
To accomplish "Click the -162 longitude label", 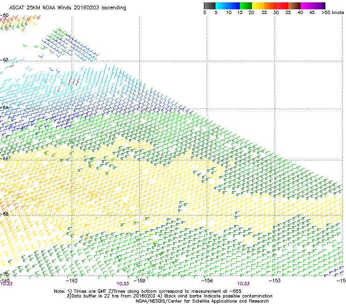I will pyautogui.click(x=72, y=281).
